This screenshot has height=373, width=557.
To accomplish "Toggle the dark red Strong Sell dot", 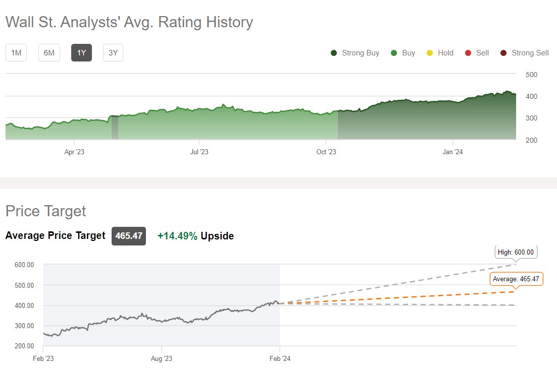I will [503, 53].
